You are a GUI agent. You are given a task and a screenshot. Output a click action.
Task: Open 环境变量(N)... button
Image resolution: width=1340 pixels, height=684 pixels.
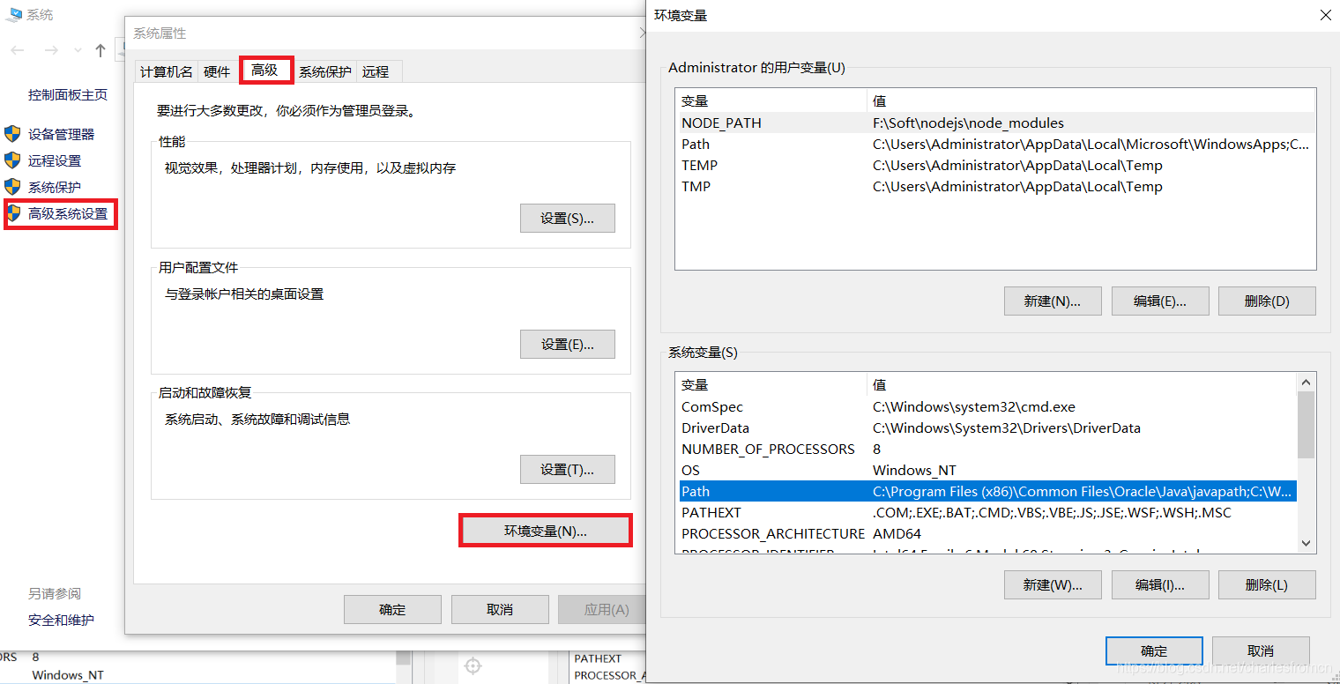[x=546, y=531]
